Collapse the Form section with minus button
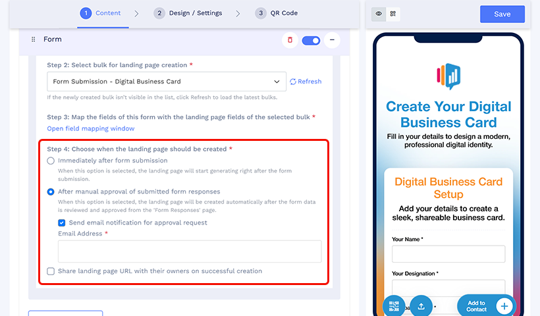The width and height of the screenshot is (540, 316). tap(332, 40)
